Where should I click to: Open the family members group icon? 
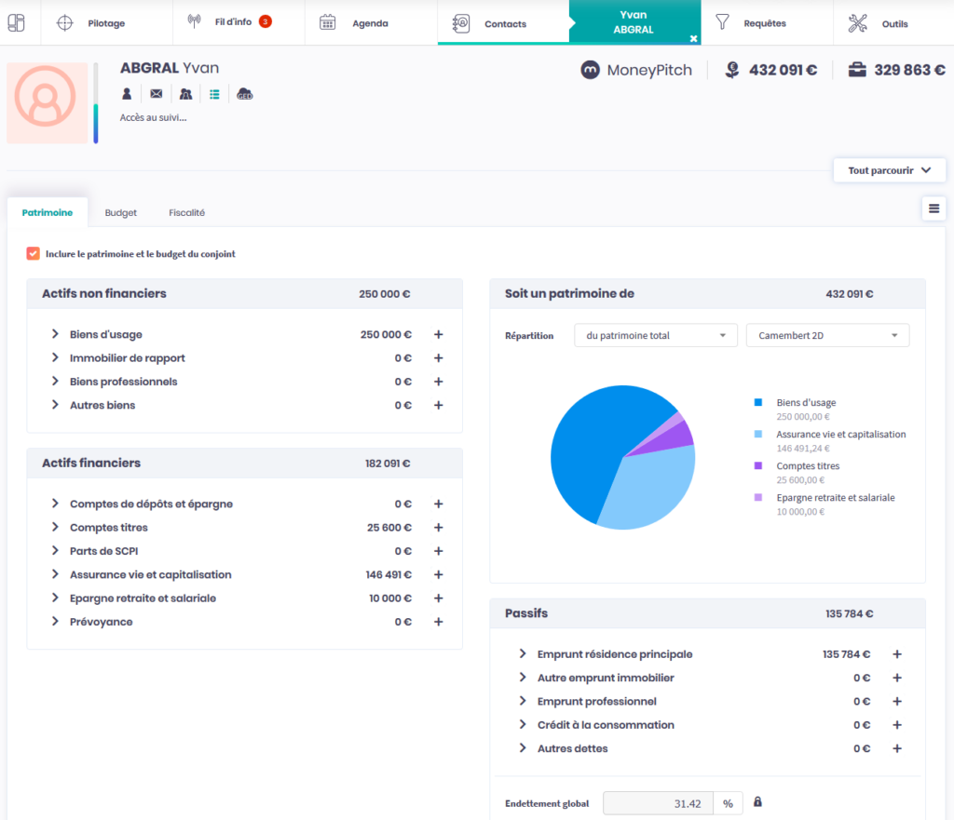coord(185,94)
